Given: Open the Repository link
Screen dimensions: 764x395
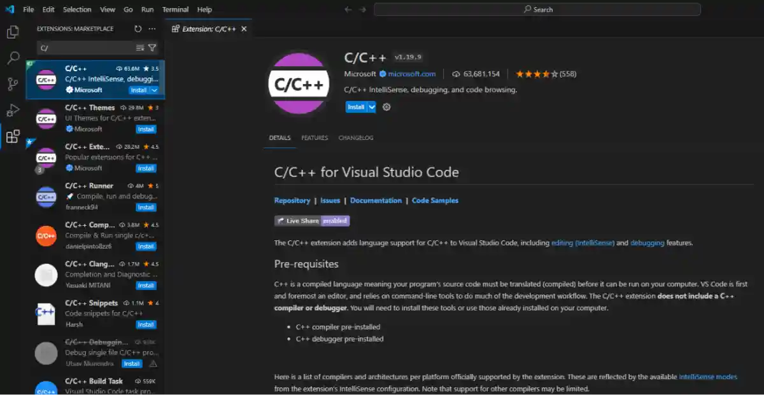Looking at the screenshot, I should 292,200.
